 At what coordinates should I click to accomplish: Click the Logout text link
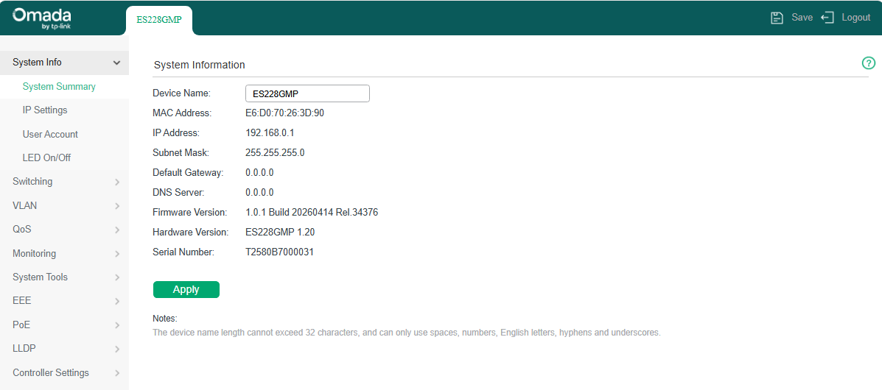click(856, 18)
